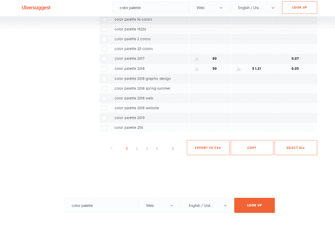The height and width of the screenshot is (236, 335).
Task: Open the Web search type dropdown
Action: pyautogui.click(x=209, y=8)
